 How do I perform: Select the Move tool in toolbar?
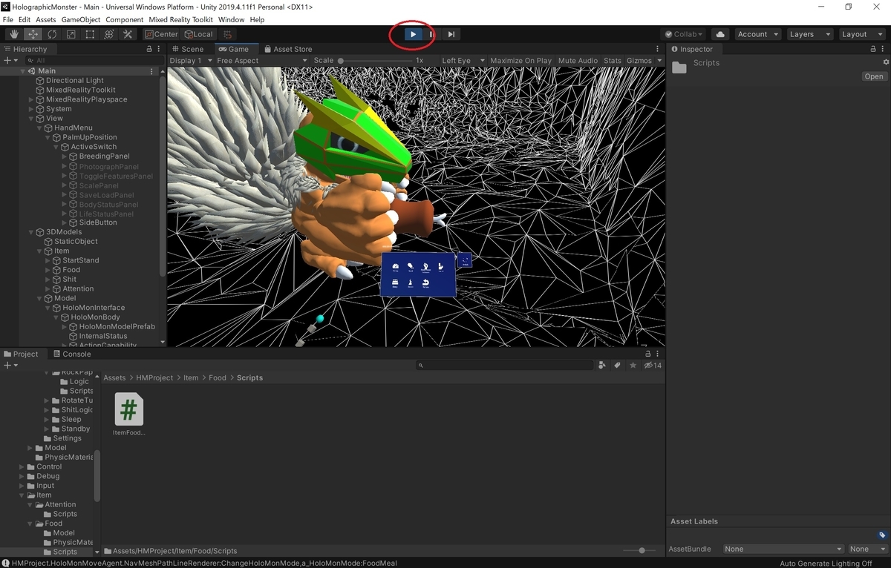tap(33, 34)
